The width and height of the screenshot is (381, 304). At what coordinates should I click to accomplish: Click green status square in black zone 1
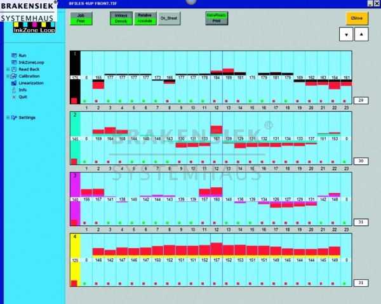pyautogui.click(x=84, y=101)
